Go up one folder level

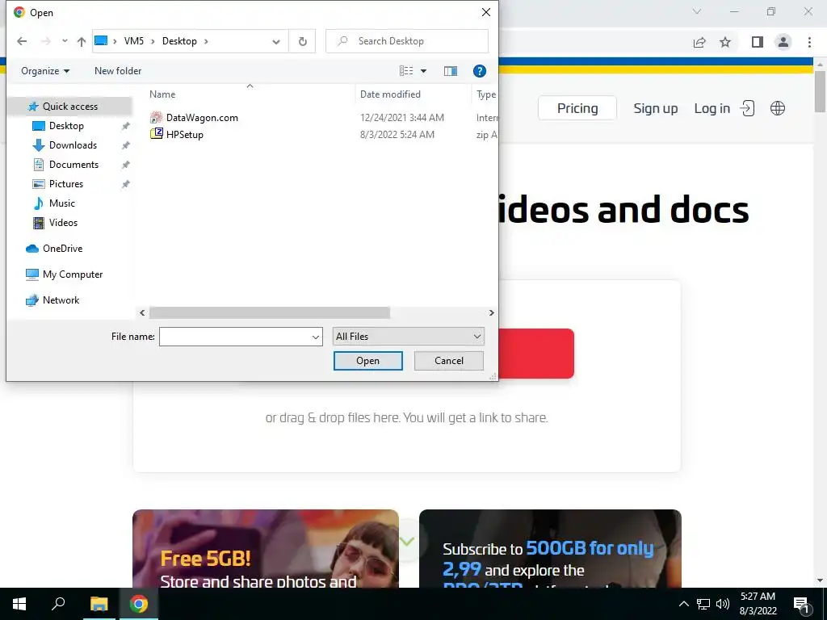click(82, 41)
